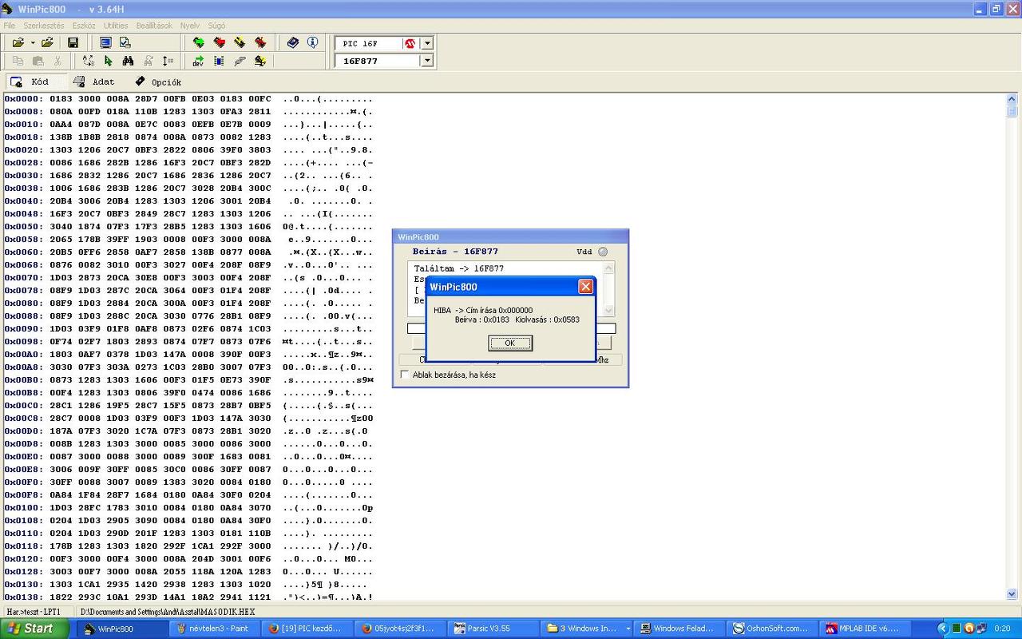This screenshot has height=639, width=1022.
Task: Click the paste icon in toolbar
Action: tap(38, 61)
